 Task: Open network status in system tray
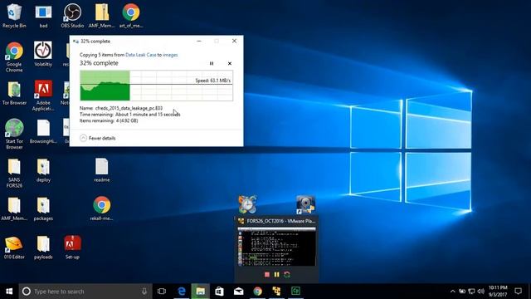(x=471, y=292)
